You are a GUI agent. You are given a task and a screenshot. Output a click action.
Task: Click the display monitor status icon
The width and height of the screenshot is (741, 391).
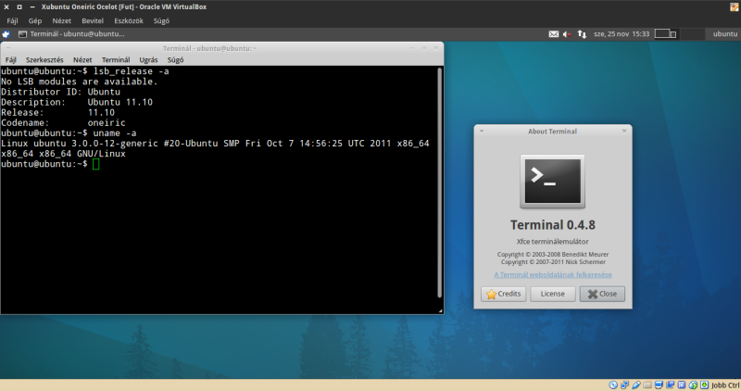[x=659, y=385]
